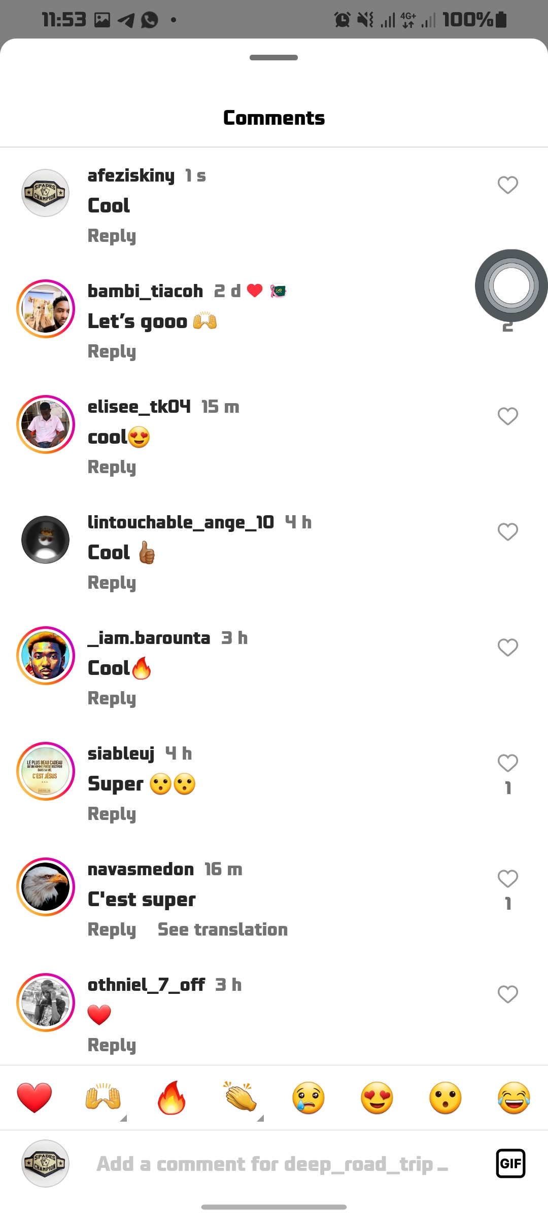This screenshot has width=548, height=1217.
Task: Open the add comment text field
Action: pyautogui.click(x=272, y=1164)
